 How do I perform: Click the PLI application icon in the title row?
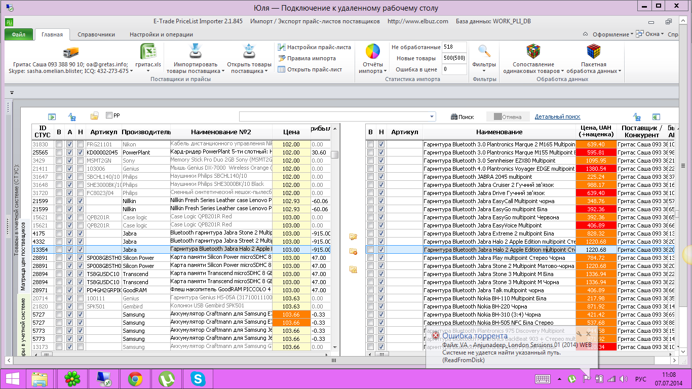point(10,22)
